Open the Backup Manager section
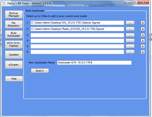152x117 pixels. pos(14,14)
